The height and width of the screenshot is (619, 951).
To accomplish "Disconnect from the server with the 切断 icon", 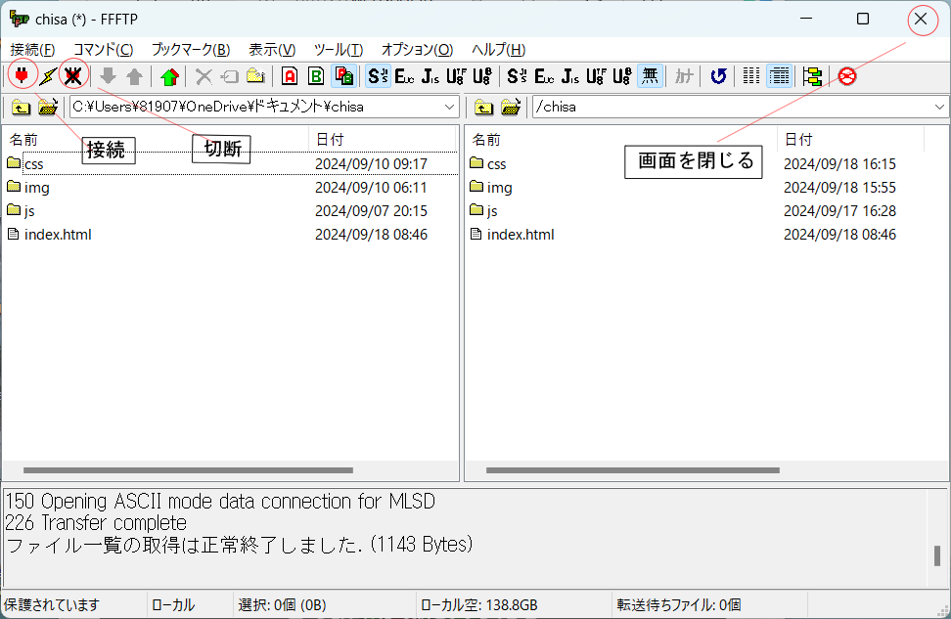I will (71, 75).
